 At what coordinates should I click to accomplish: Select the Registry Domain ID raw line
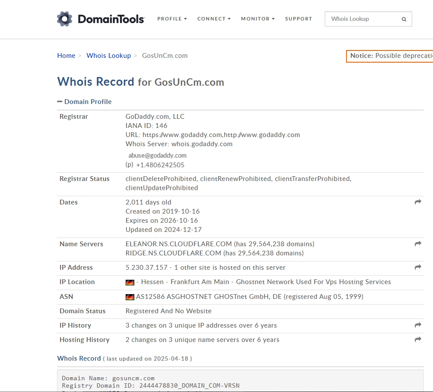(x=150, y=385)
